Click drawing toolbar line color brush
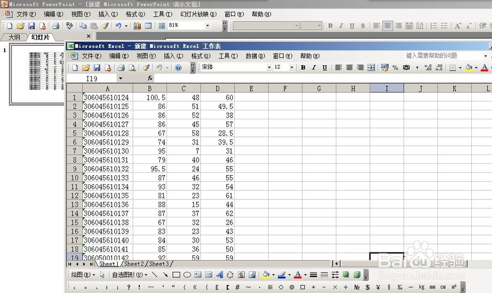The height and width of the screenshot is (293, 492). (x=282, y=275)
